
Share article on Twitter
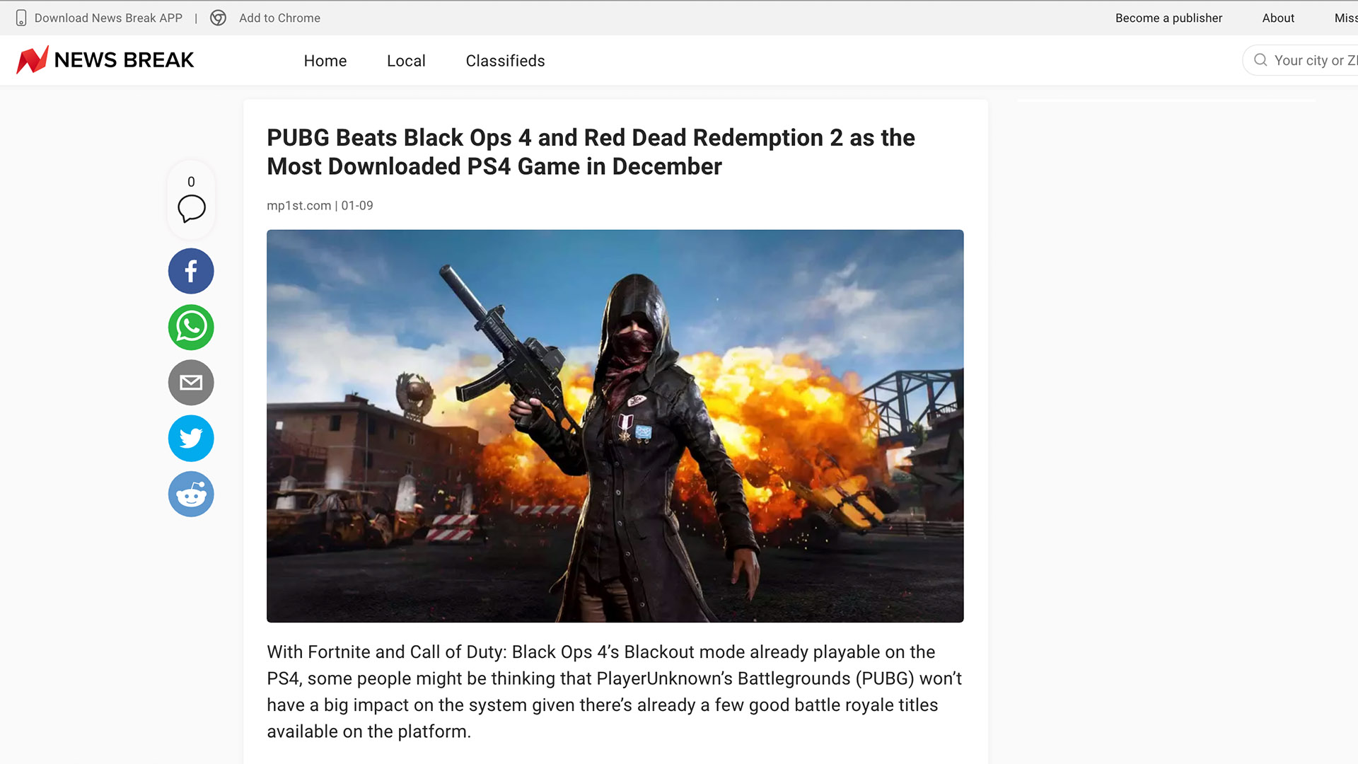tap(191, 439)
